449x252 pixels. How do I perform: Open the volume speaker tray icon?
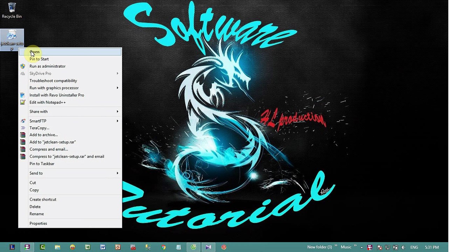click(x=403, y=247)
